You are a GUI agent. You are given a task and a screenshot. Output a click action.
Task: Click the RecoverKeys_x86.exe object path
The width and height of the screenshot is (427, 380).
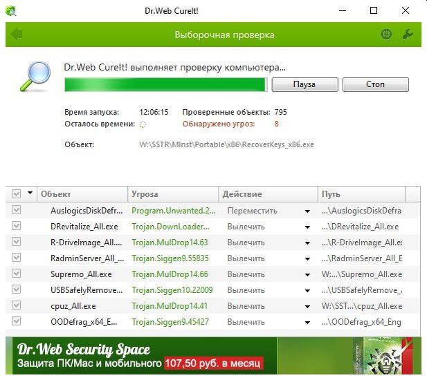[x=226, y=144]
